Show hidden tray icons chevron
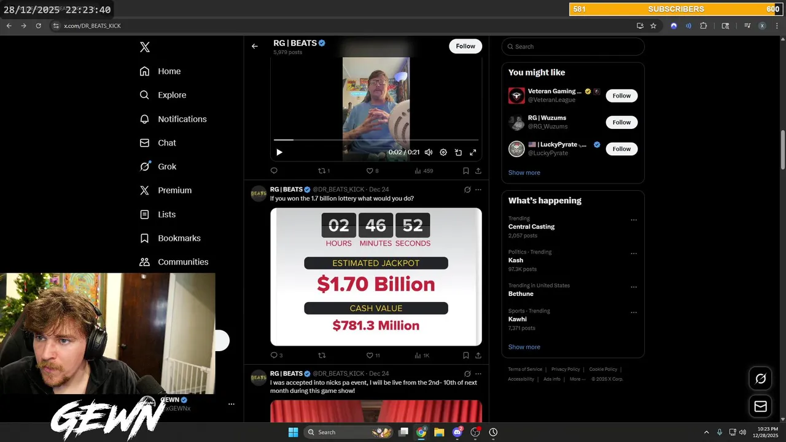 pyautogui.click(x=706, y=432)
